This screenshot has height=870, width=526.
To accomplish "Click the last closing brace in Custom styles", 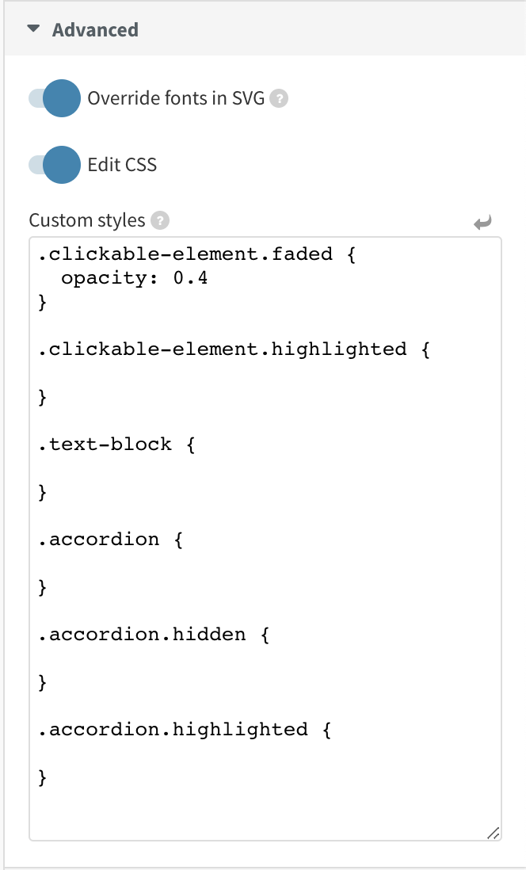I will point(43,777).
